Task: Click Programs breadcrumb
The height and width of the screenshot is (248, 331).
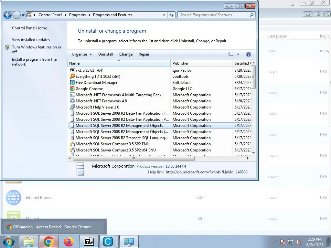Action: (x=77, y=15)
